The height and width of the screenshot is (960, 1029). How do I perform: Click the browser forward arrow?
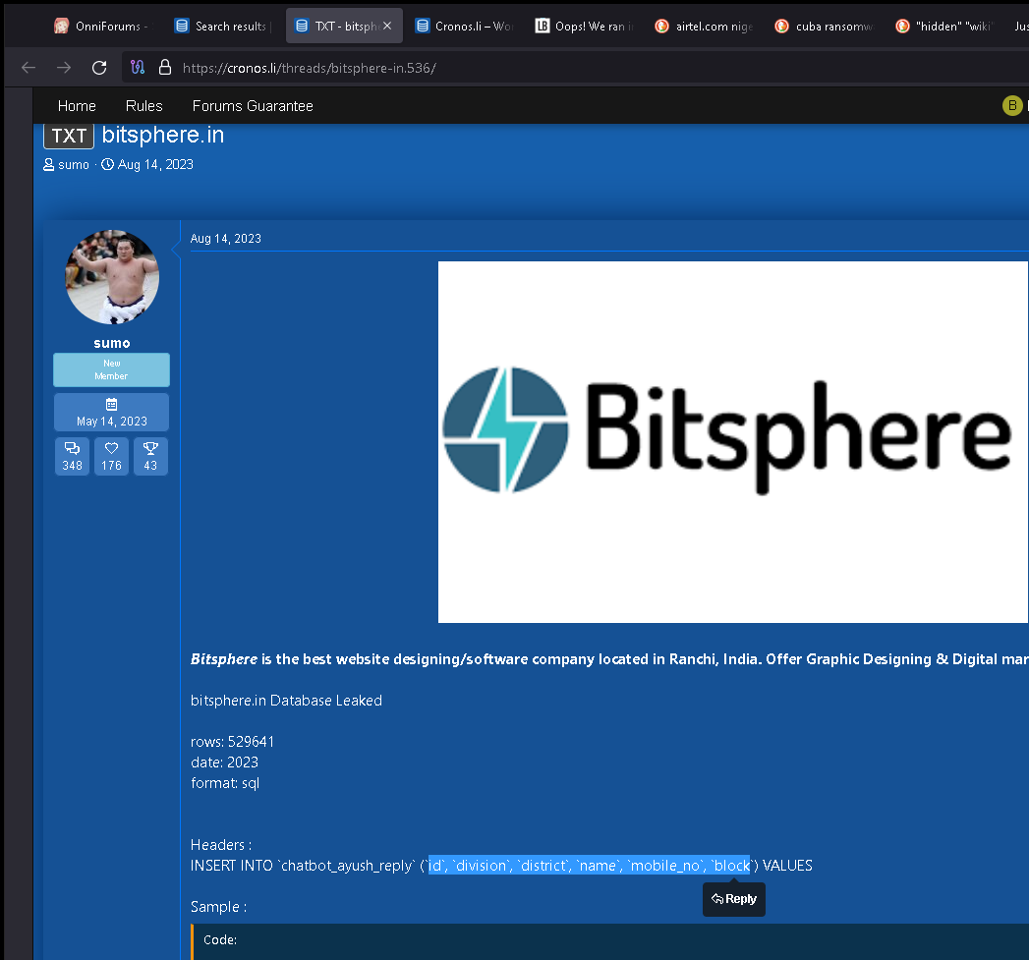pos(64,68)
